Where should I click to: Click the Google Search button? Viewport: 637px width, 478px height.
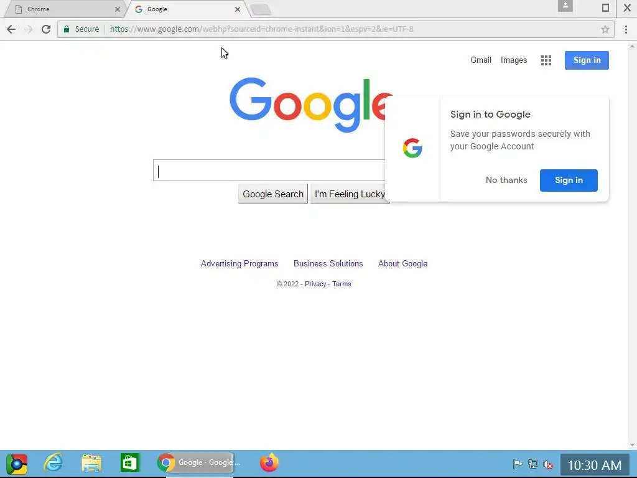pos(273,194)
